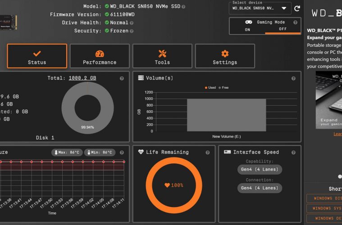
Task: Click the Volume(s) storage icon
Action: (x=141, y=78)
